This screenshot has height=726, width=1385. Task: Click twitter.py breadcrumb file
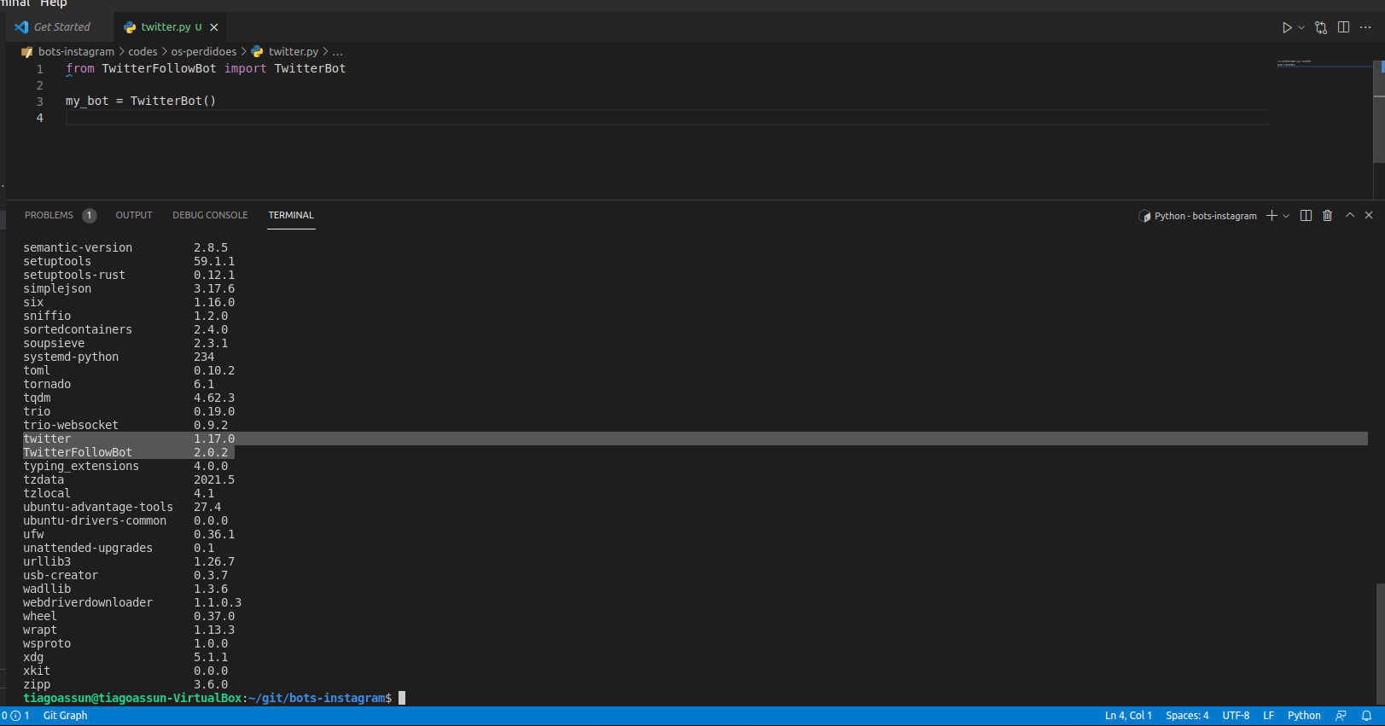[x=293, y=52]
